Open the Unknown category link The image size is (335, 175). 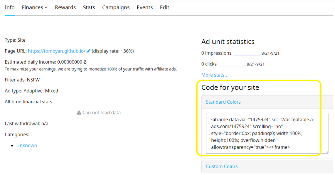tap(27, 145)
